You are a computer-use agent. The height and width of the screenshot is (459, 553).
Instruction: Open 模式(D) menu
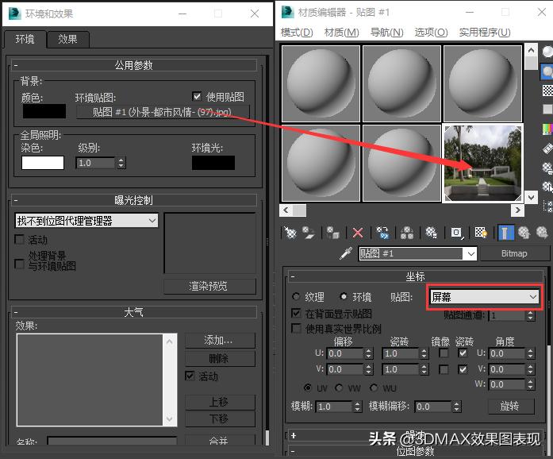point(297,33)
